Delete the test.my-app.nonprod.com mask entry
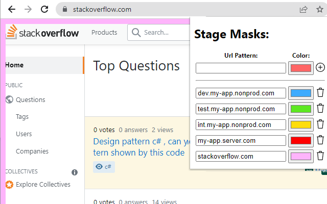 320,109
